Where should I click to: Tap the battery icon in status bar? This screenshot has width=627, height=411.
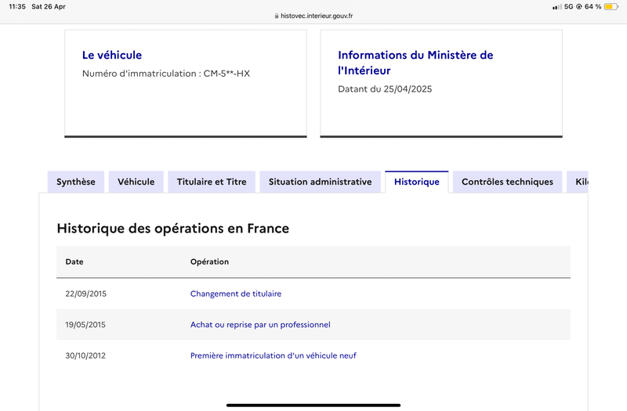[x=611, y=7]
